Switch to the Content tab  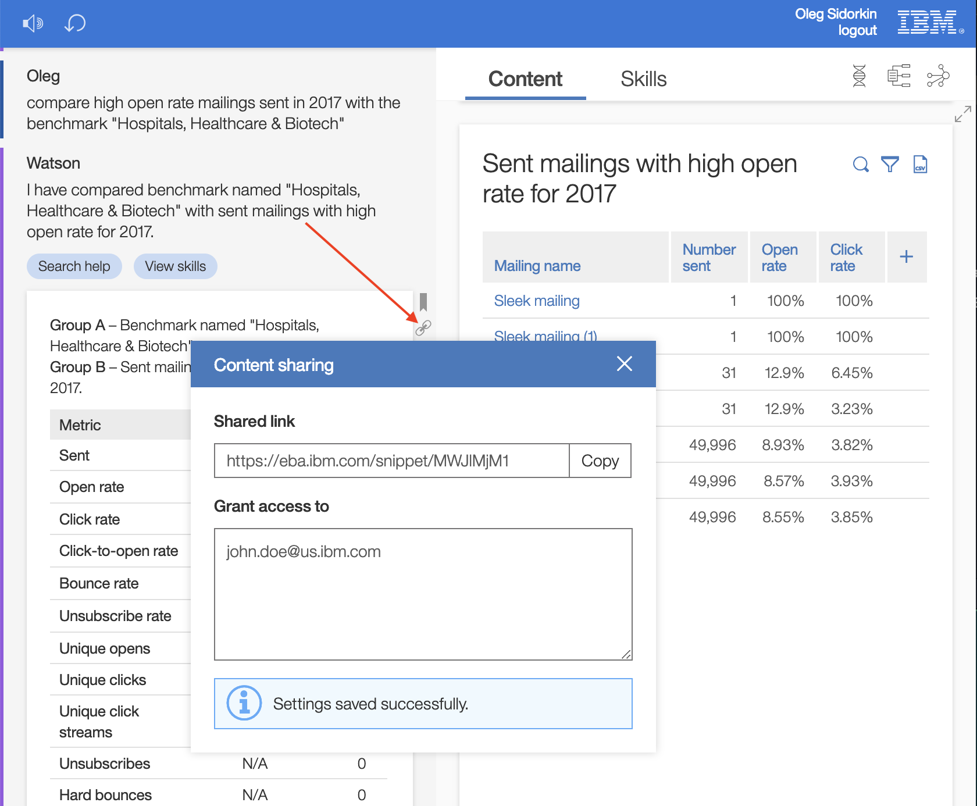coord(525,79)
